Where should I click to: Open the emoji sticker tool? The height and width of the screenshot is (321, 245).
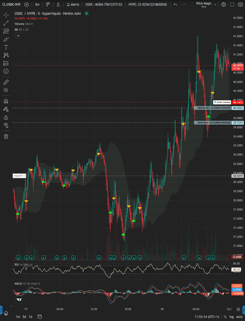point(6,71)
